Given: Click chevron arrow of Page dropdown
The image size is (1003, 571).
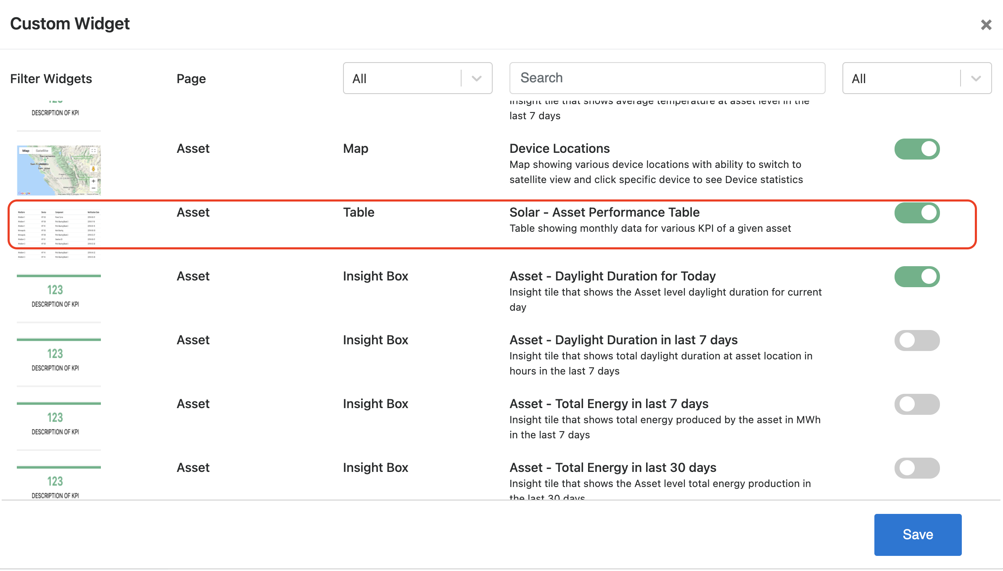Looking at the screenshot, I should pos(477,79).
